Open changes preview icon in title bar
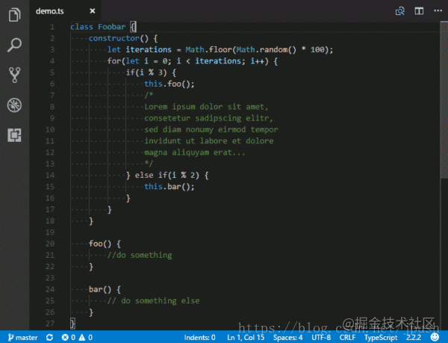448x343 pixels. coord(400,11)
